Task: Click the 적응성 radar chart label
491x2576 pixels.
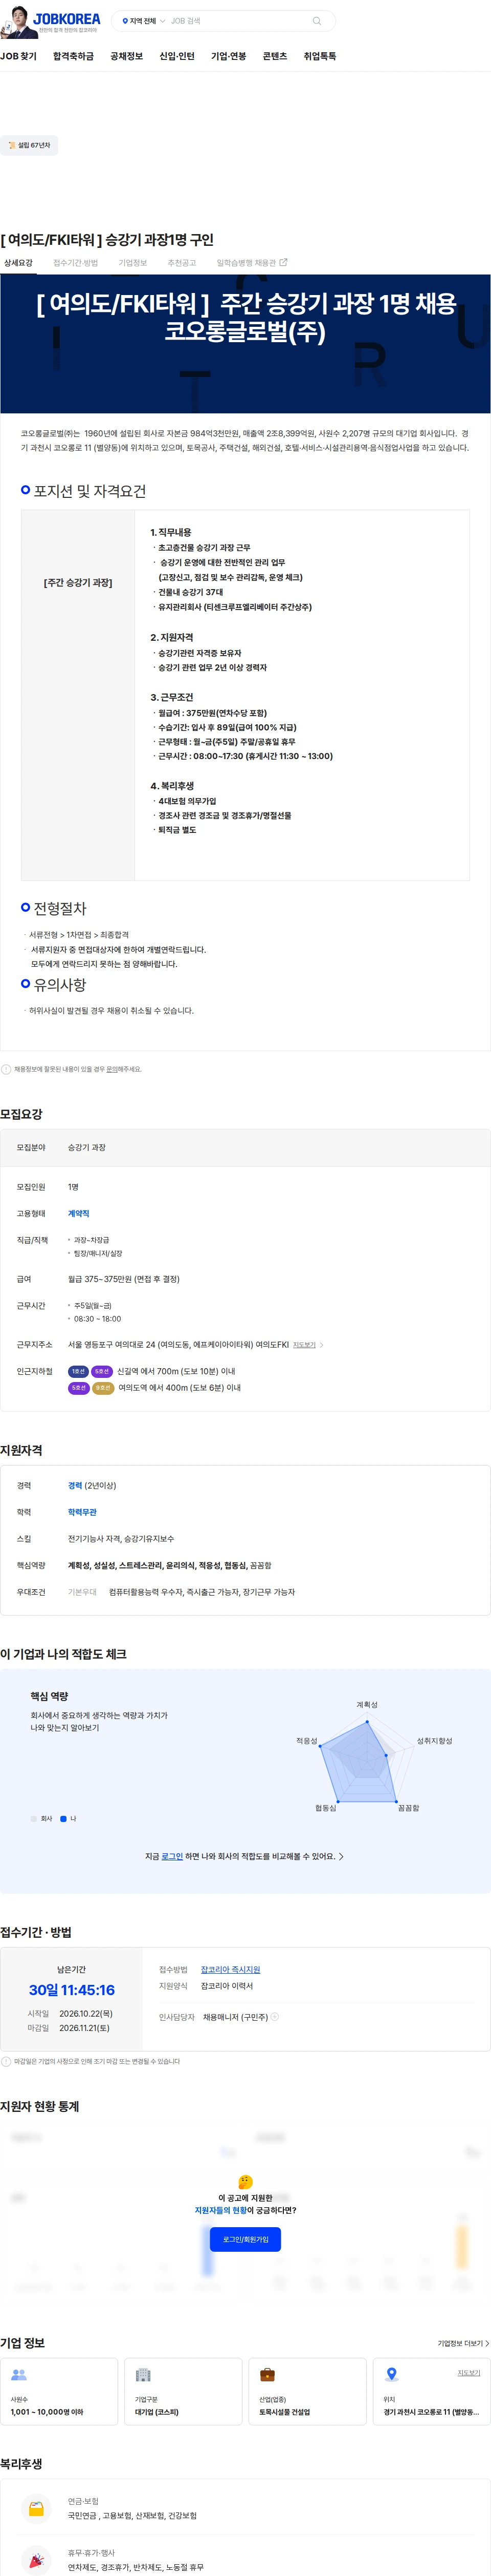Action: click(306, 1741)
